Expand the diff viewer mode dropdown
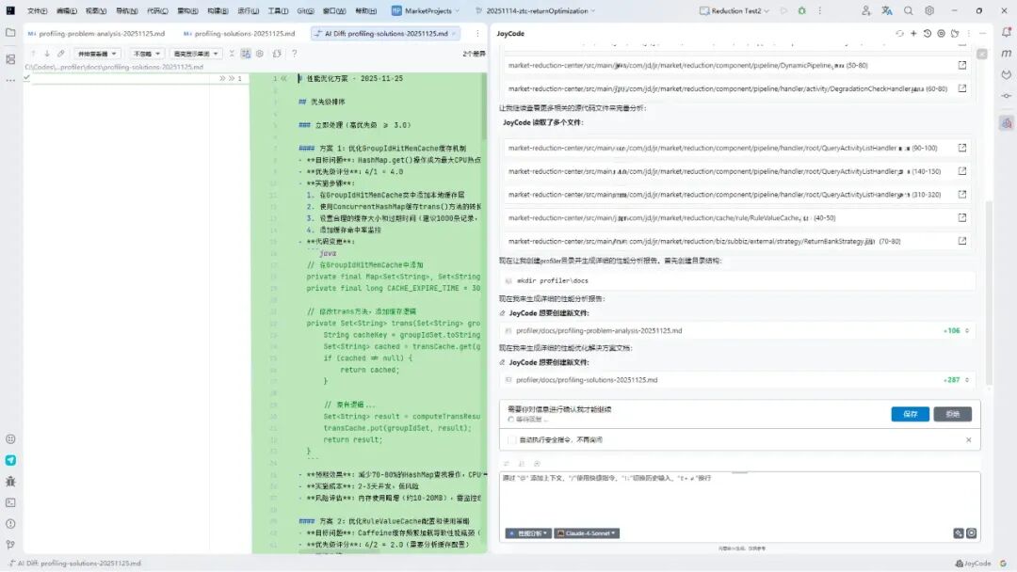Screen dimensions: 1017x572 (97, 54)
